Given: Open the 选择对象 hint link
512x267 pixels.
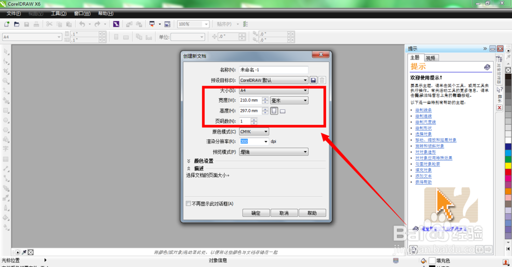Looking at the screenshot, I should pos(423,134).
